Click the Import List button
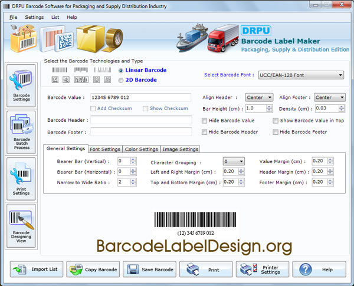Viewport: 354px width, 286px height. coord(37,269)
